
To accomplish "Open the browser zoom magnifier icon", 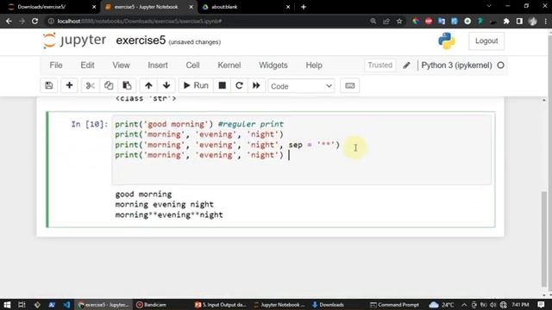I will (373, 21).
